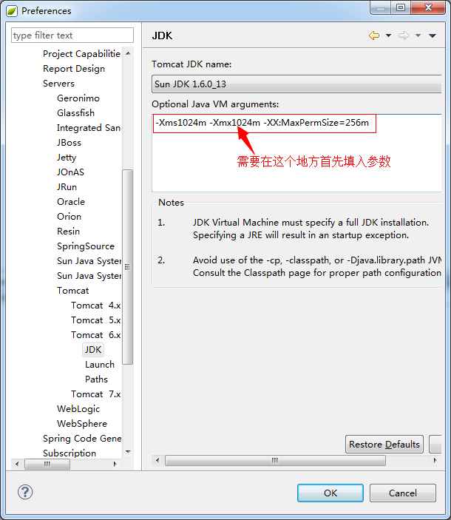
Task: Select Subscription tree item
Action: tap(69, 453)
